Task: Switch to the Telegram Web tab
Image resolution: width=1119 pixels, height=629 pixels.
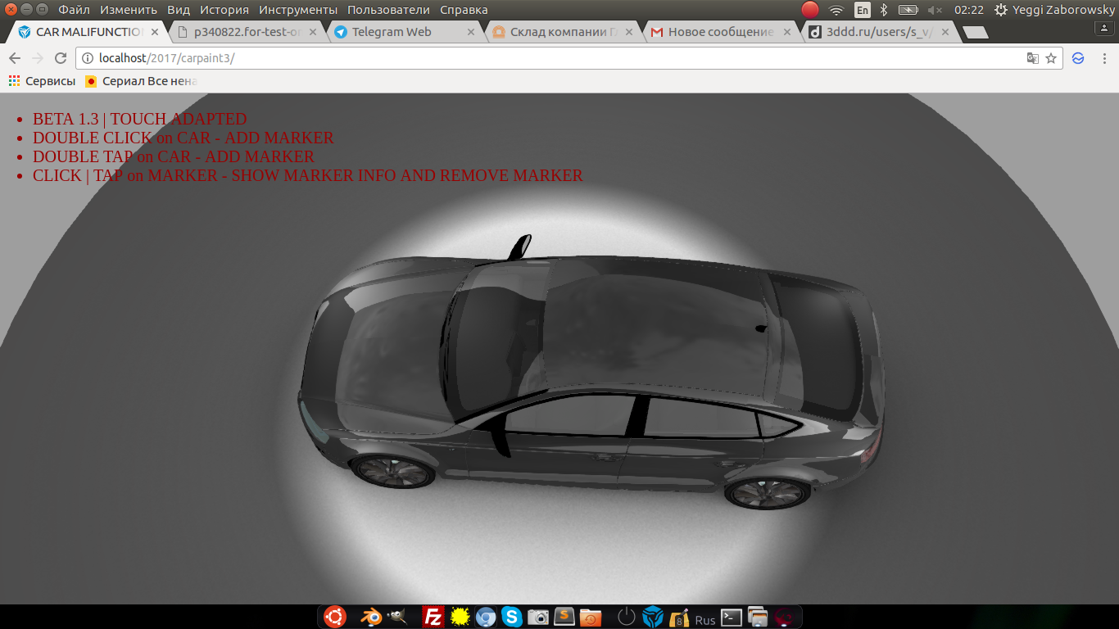Action: coord(403,32)
